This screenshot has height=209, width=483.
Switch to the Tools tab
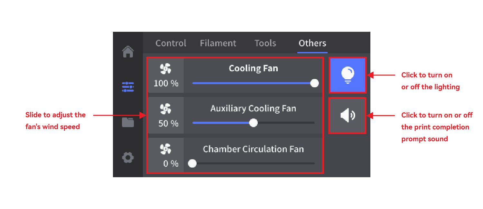(x=265, y=43)
